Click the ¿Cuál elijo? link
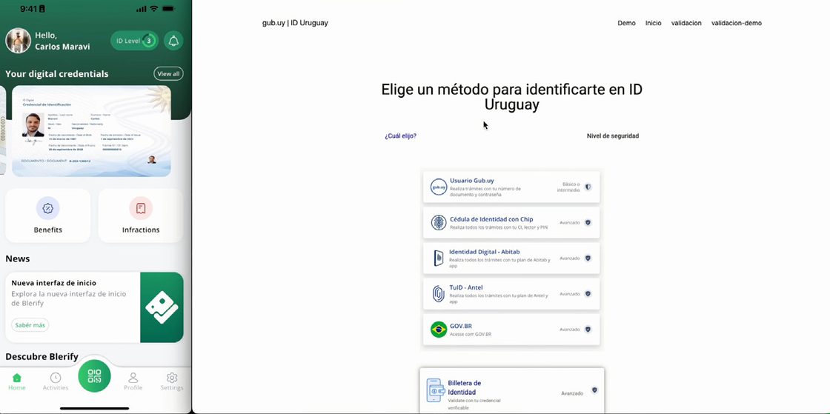The width and height of the screenshot is (830, 414). 400,136
